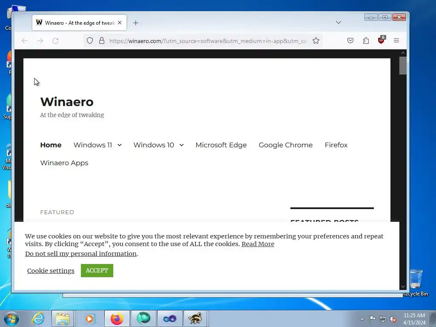Select the Winaero browser tab
The height and width of the screenshot is (327, 436).
pyautogui.click(x=79, y=23)
